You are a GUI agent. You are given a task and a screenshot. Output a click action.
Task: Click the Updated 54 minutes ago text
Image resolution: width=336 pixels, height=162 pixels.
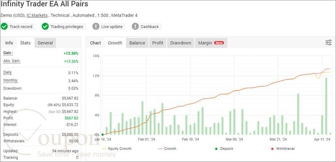65,151
